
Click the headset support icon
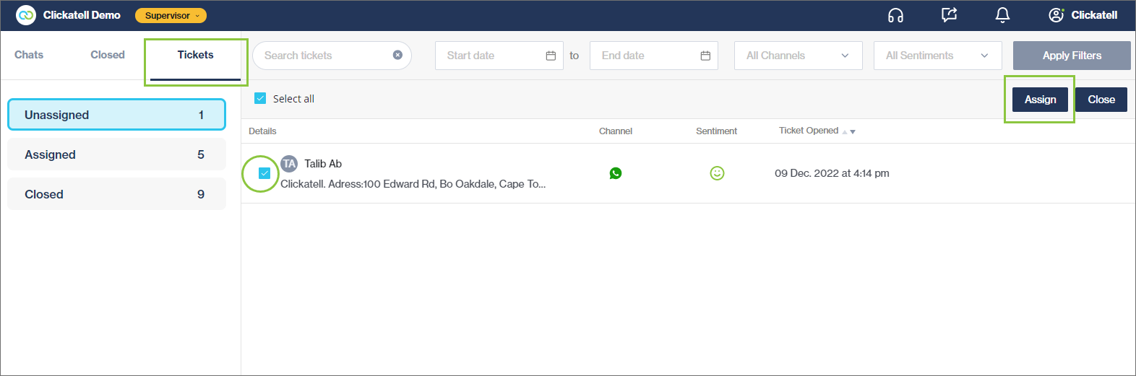(x=895, y=15)
